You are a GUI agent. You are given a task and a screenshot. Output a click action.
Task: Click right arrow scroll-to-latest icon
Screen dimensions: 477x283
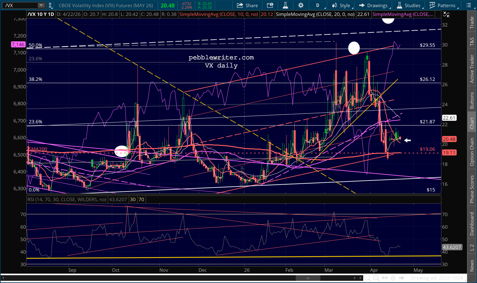click(402, 278)
